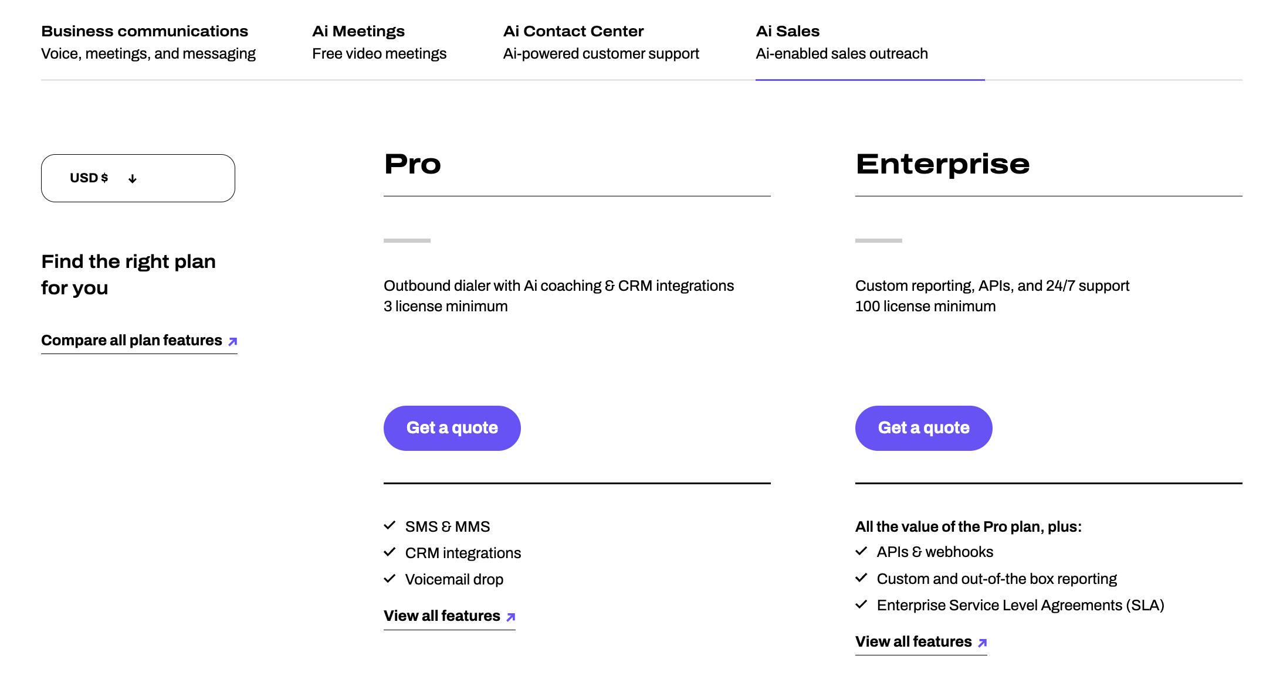
Task: Click the checkmark icon next to Voicemail drop
Action: click(390, 579)
